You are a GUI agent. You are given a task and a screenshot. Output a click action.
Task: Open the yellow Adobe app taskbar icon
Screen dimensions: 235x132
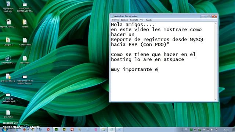(64, 129)
